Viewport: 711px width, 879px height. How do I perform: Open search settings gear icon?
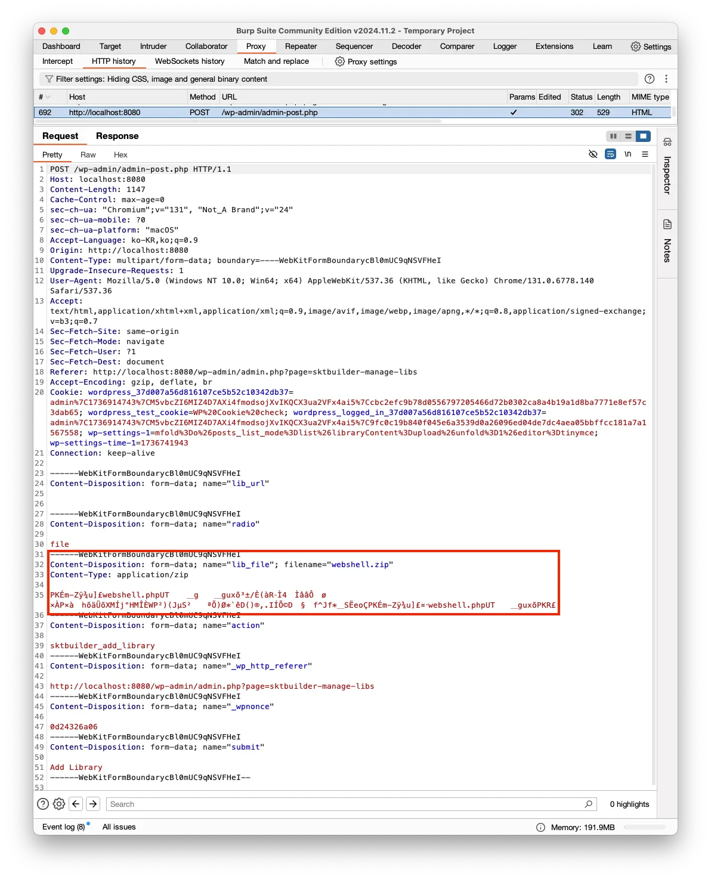pos(59,804)
